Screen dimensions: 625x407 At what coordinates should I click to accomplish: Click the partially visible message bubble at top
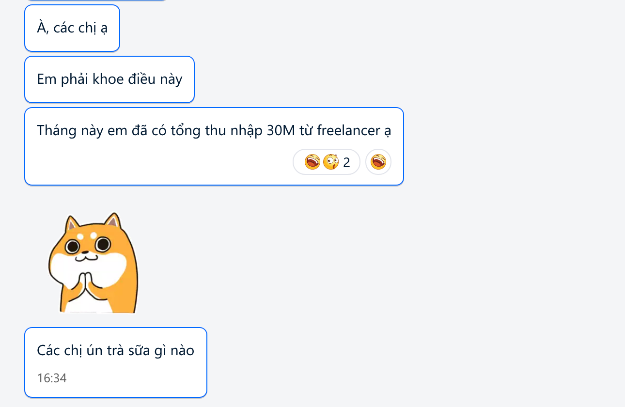96,0
